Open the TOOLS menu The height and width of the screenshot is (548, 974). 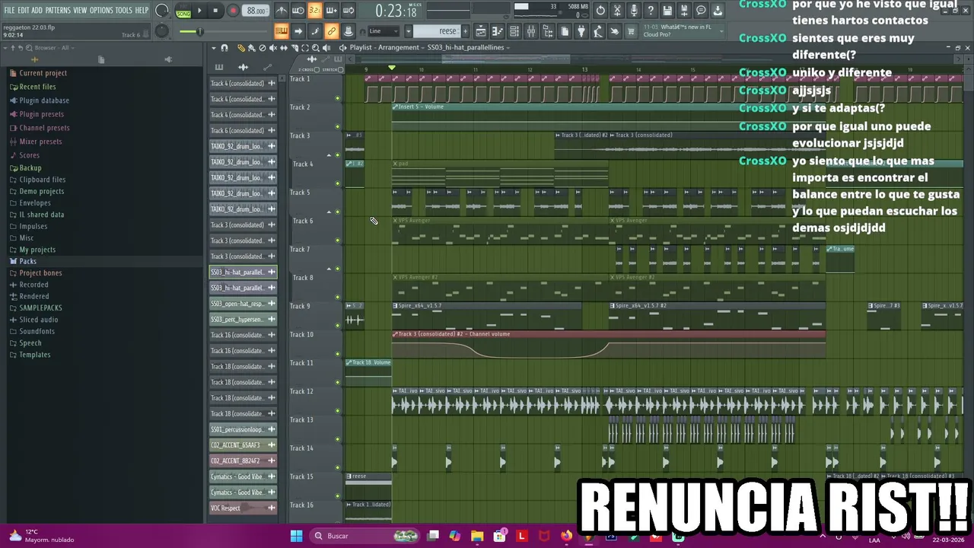(124, 10)
